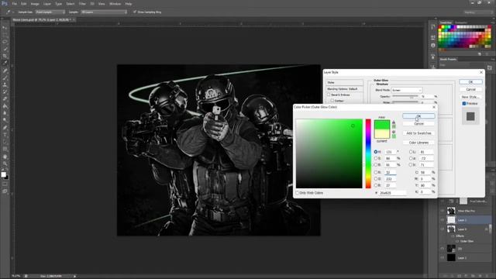Screen dimensions: 496x279
Task: Open the Properties panel icon in the dock
Action: pos(433,38)
